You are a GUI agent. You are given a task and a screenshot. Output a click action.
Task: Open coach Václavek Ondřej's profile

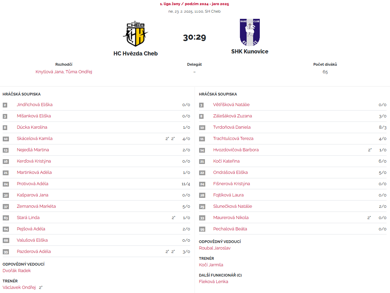pyautogui.click(x=19, y=288)
